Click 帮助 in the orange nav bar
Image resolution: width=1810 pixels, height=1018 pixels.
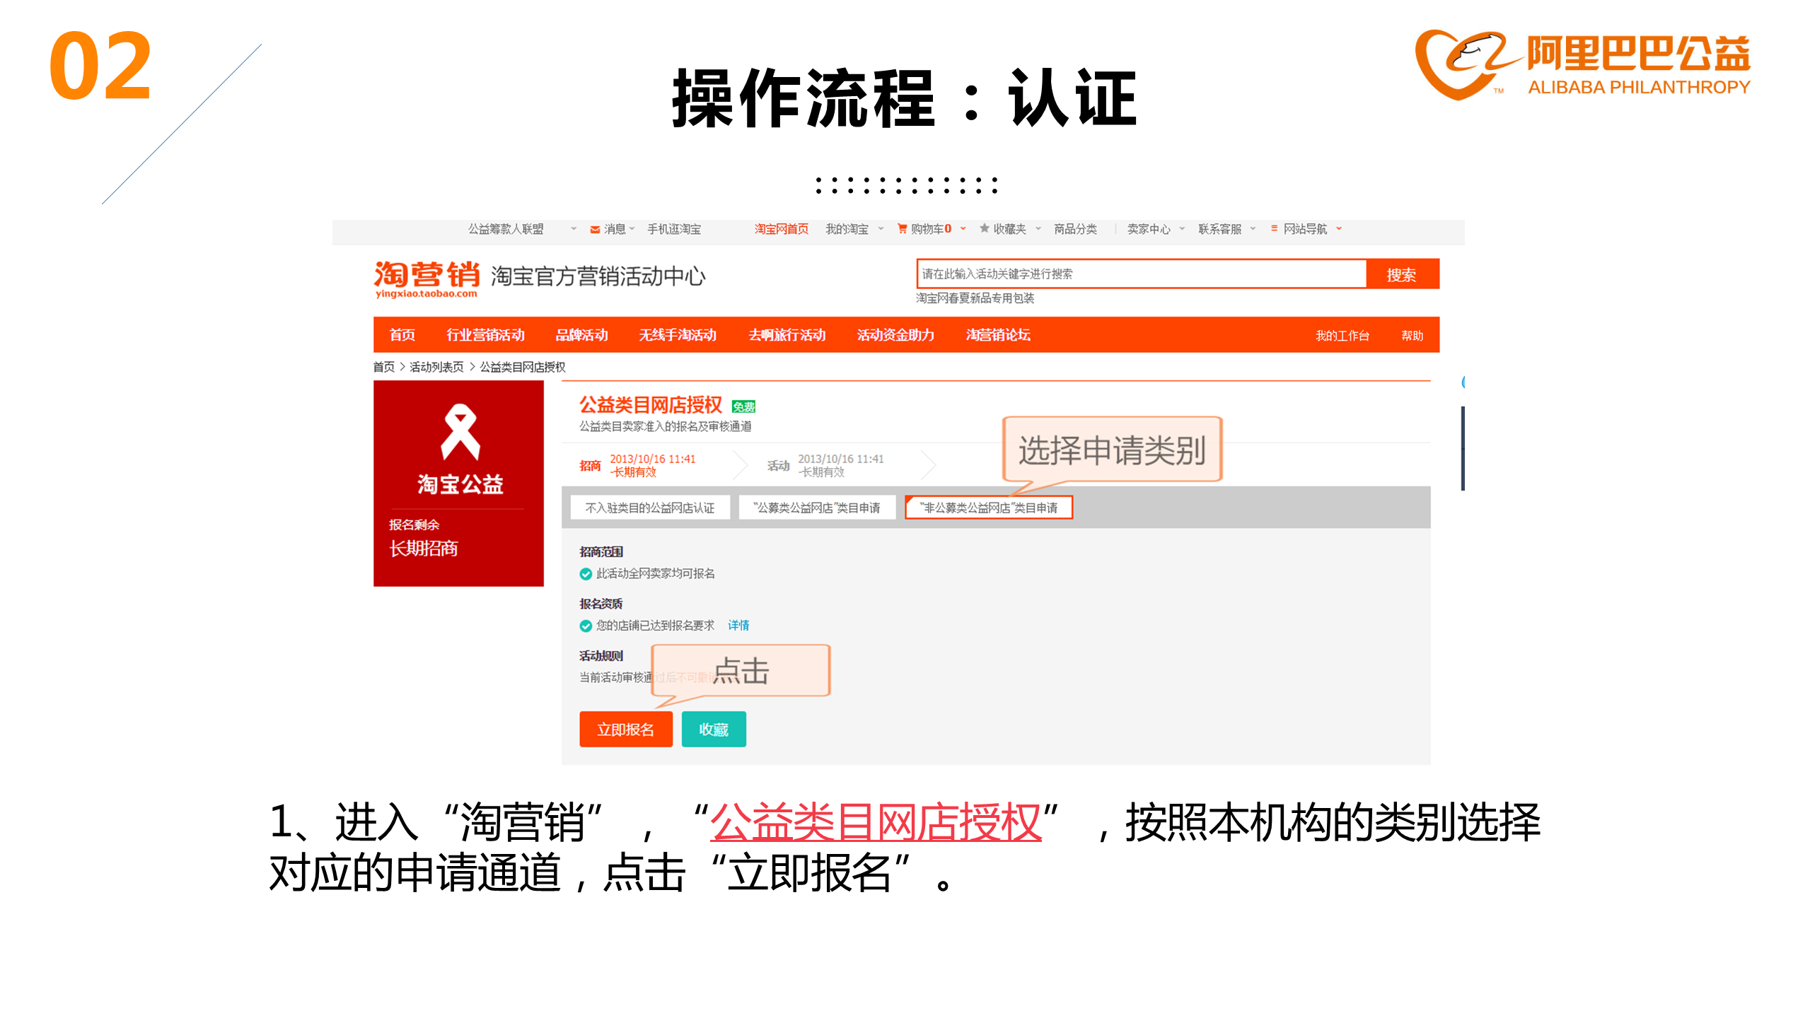(x=1412, y=336)
